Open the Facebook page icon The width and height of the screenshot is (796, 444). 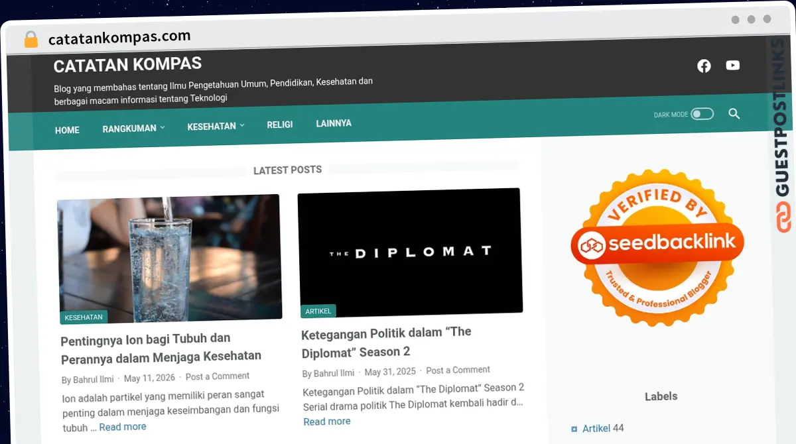click(704, 66)
